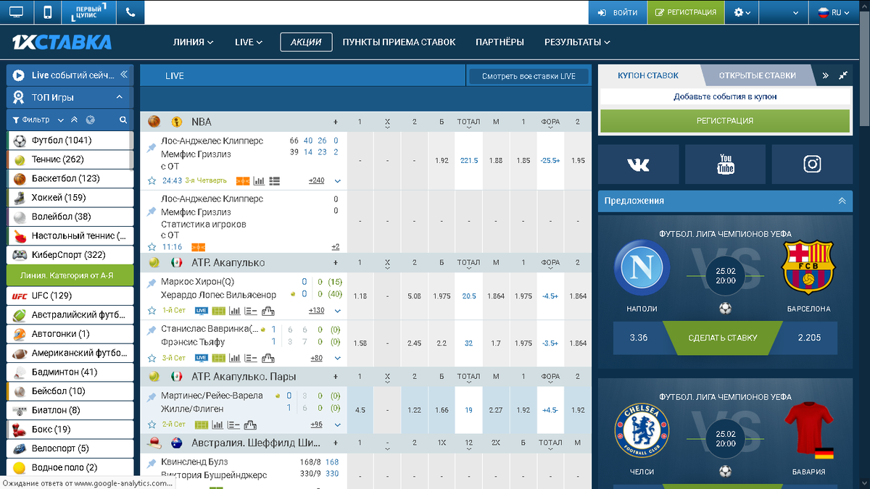Open the VK social network icon
870x489 pixels.
(x=638, y=164)
